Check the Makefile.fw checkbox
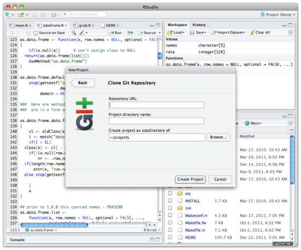This screenshot has height=250, width=301. coord(170,223)
